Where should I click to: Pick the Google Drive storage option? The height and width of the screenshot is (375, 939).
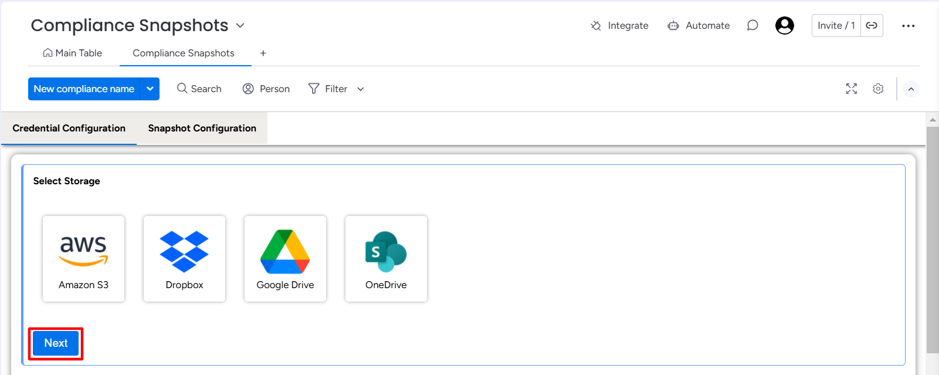[285, 259]
